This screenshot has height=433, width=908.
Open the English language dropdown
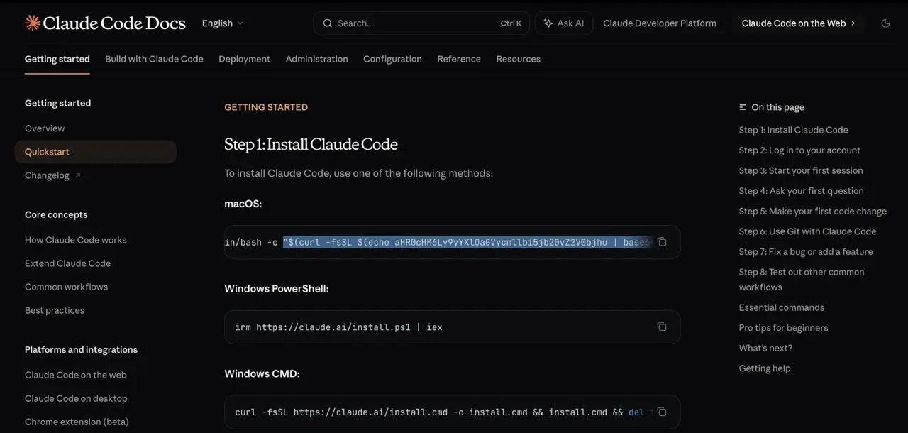pyautogui.click(x=223, y=23)
